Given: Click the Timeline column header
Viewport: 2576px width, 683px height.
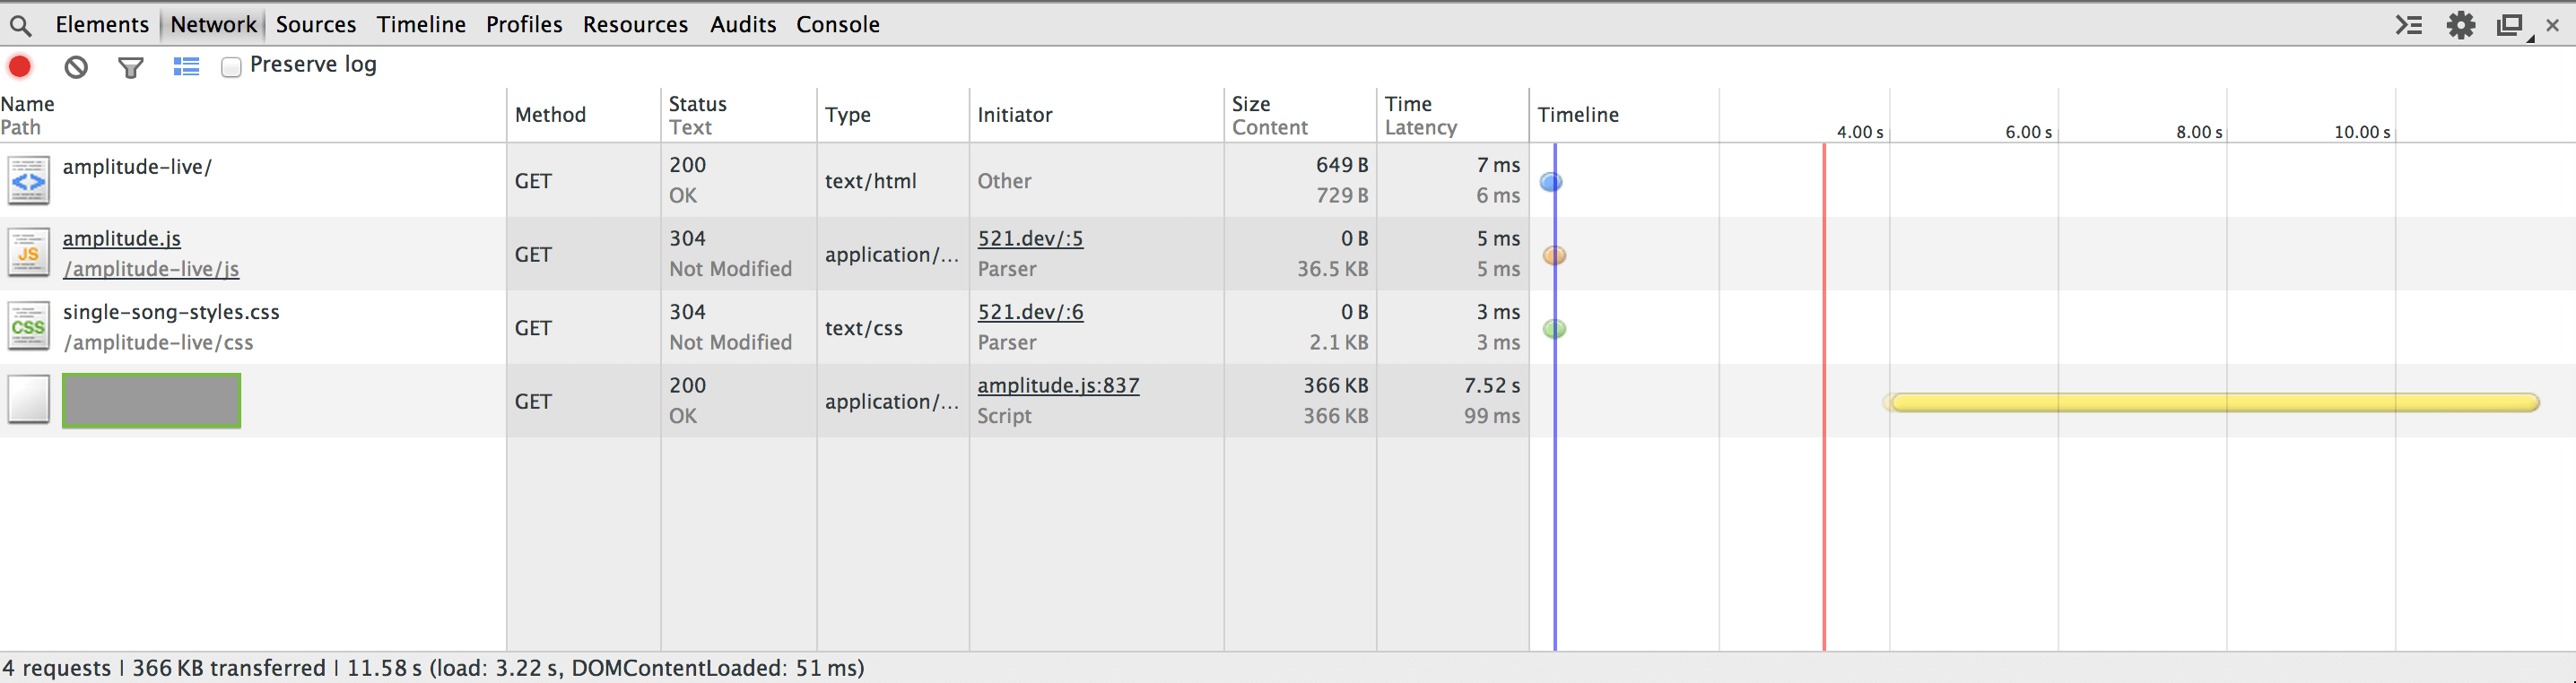Looking at the screenshot, I should point(1578,115).
